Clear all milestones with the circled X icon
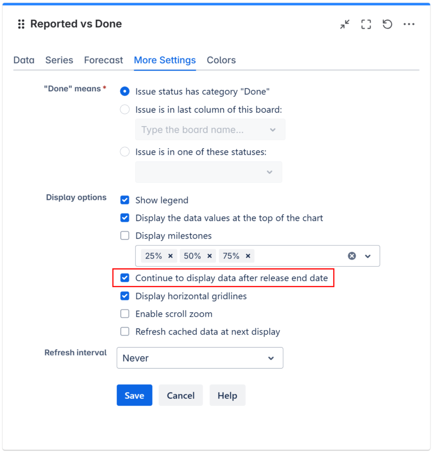 coord(351,256)
